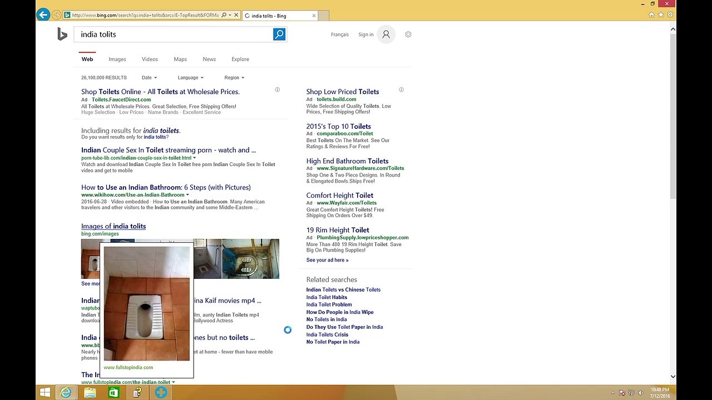
Task: Click the Sign in link
Action: (366, 34)
